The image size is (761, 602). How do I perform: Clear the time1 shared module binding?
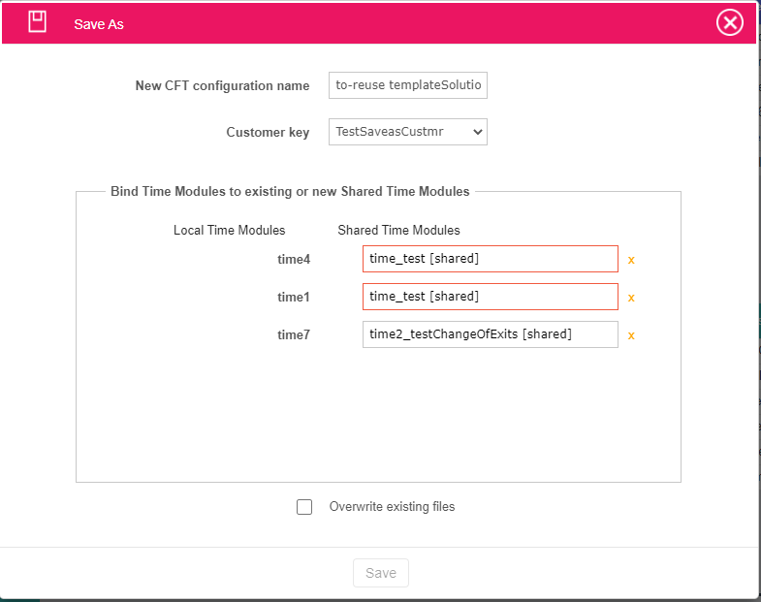pos(631,298)
